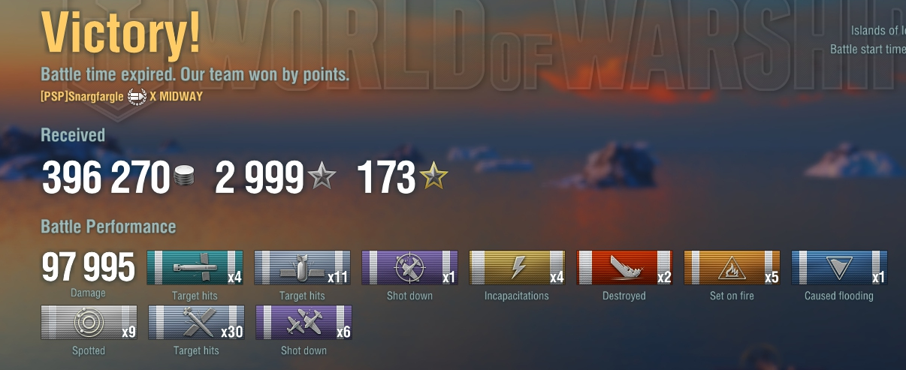Click the grey XP star icon
The width and height of the screenshot is (906, 370).
[x=322, y=177]
